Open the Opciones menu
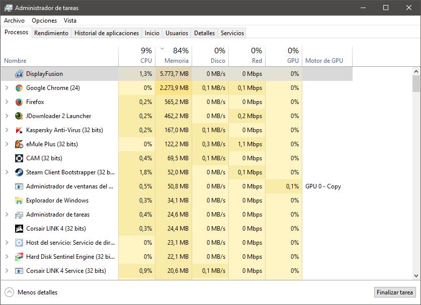 pos(44,21)
